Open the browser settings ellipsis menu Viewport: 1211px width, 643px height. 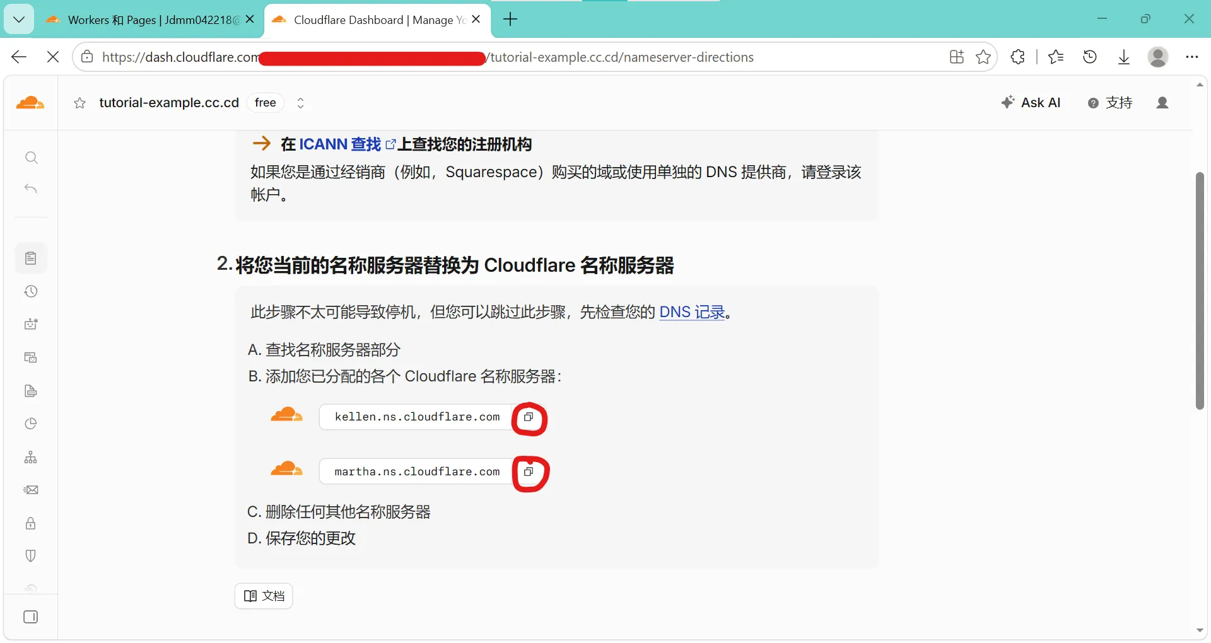click(1191, 57)
